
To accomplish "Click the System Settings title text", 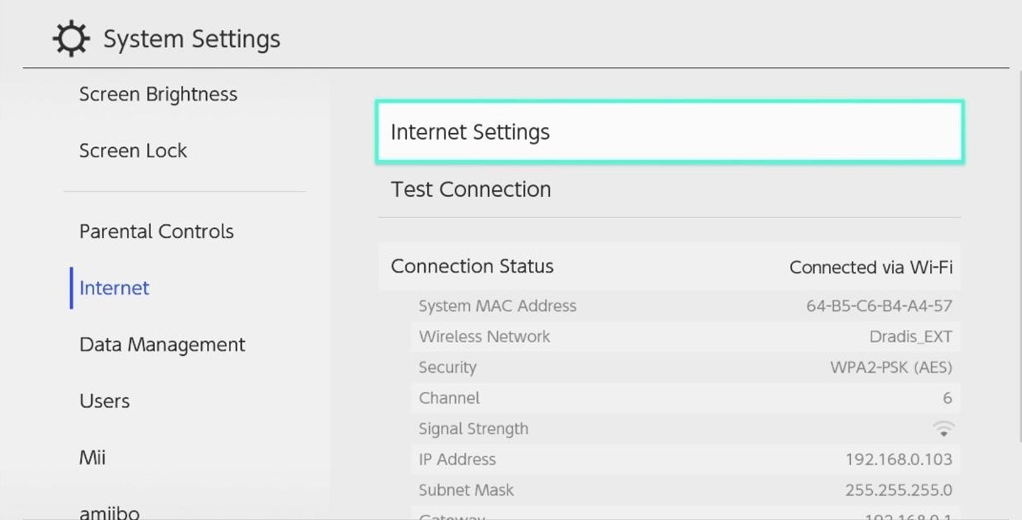I will tap(192, 40).
